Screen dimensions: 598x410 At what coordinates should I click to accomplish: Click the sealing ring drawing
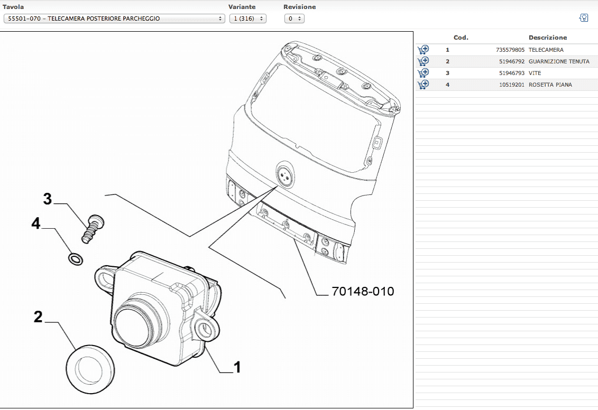pyautogui.click(x=90, y=369)
